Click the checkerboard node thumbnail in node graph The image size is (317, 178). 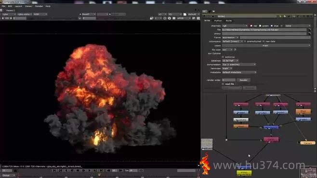pyautogui.click(x=207, y=144)
